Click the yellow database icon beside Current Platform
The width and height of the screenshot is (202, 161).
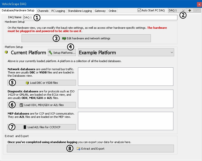6,52
